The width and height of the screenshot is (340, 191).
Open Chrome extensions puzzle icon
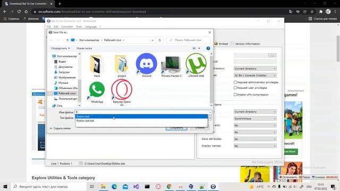[321, 12]
